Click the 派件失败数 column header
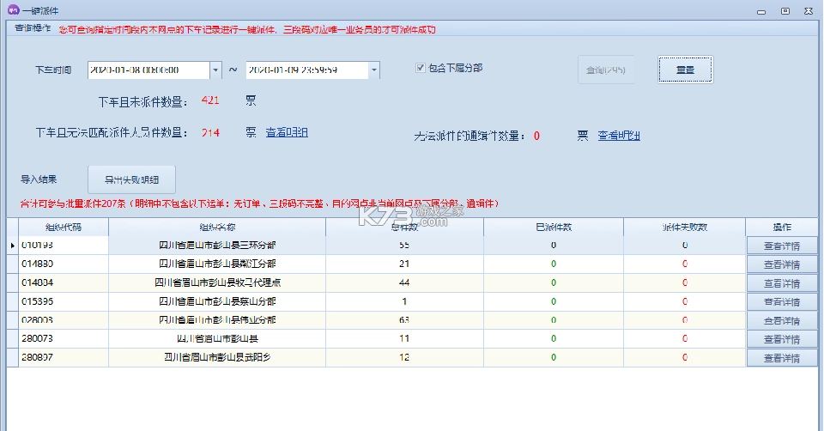The width and height of the screenshot is (824, 431). point(684,228)
